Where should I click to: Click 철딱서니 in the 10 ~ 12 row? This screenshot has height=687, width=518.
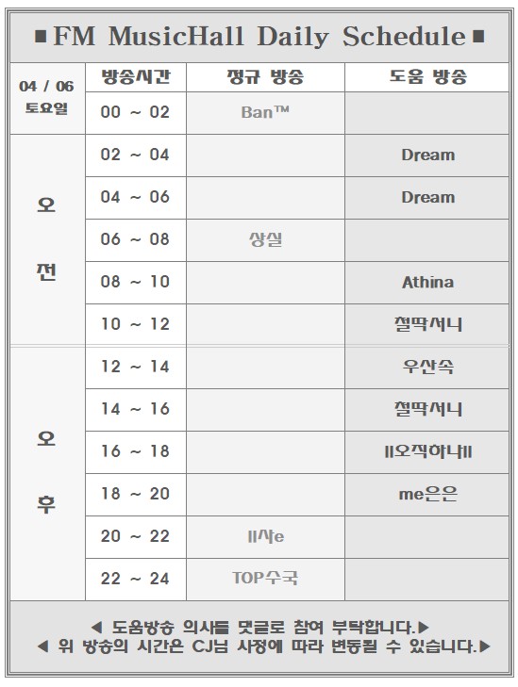(428, 324)
